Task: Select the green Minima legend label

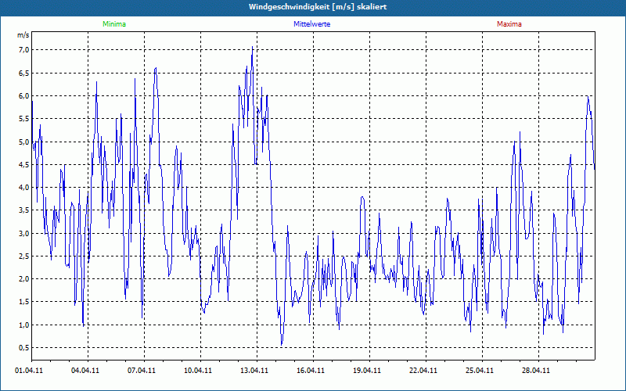Action: (x=114, y=24)
